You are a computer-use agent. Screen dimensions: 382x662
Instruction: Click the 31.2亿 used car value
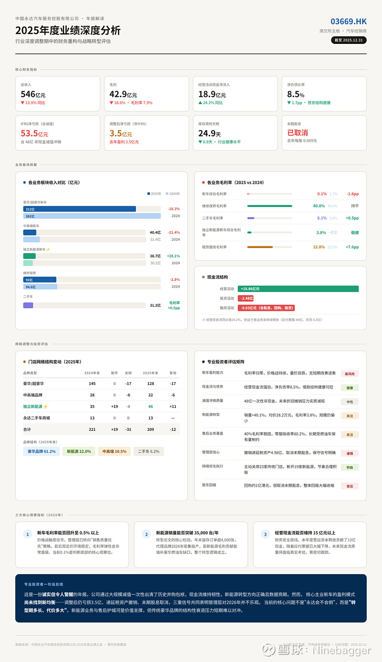click(155, 305)
